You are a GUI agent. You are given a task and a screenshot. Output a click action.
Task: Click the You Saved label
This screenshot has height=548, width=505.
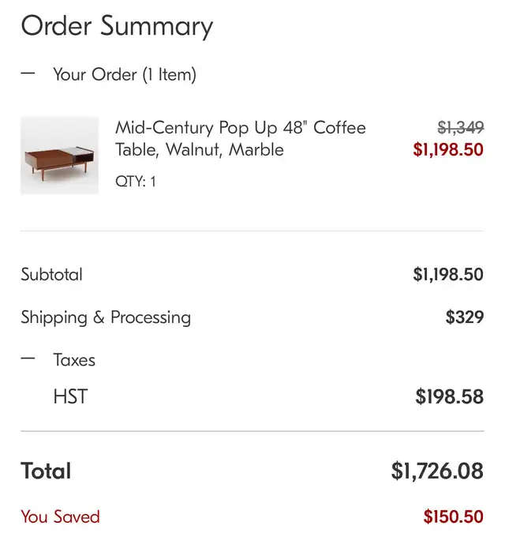pyautogui.click(x=60, y=517)
